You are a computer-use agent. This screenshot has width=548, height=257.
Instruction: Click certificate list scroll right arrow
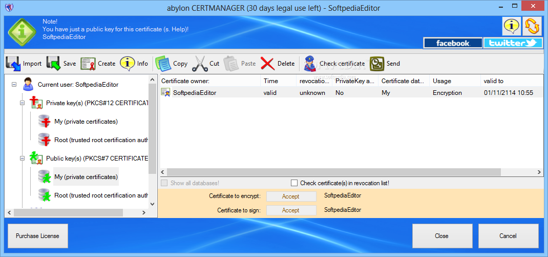coord(540,172)
